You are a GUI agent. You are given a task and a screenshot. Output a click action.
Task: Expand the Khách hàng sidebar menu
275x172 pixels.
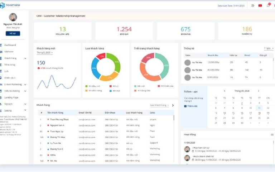coord(25,58)
